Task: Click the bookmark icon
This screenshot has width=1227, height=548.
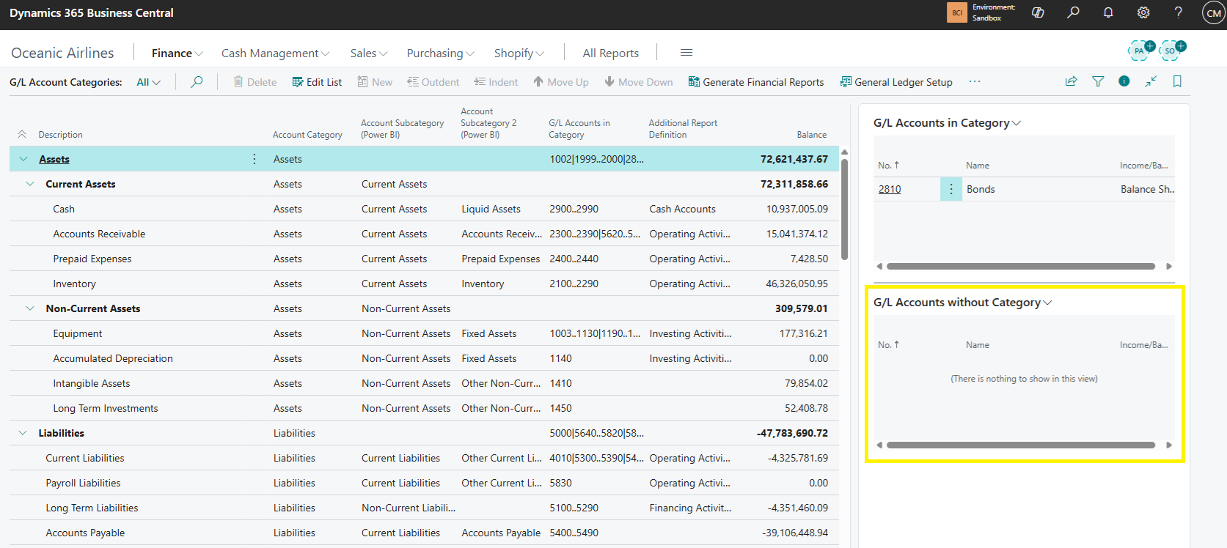Action: 1177,81
